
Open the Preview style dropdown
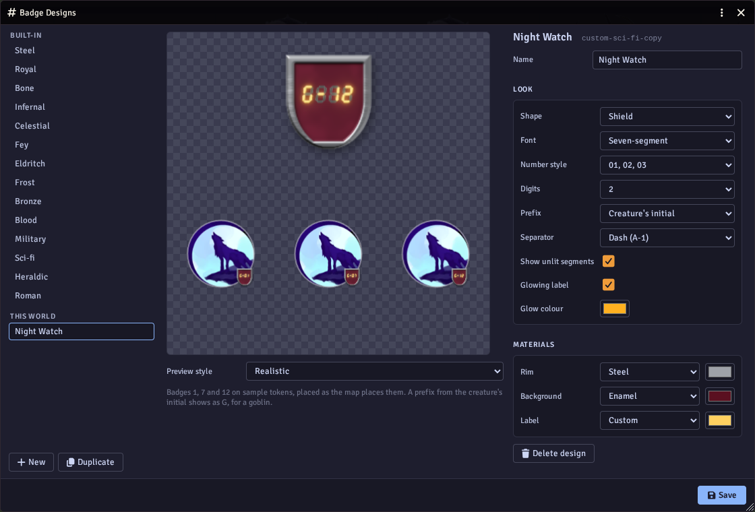point(375,371)
